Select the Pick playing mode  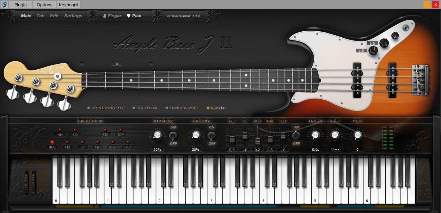pos(134,16)
